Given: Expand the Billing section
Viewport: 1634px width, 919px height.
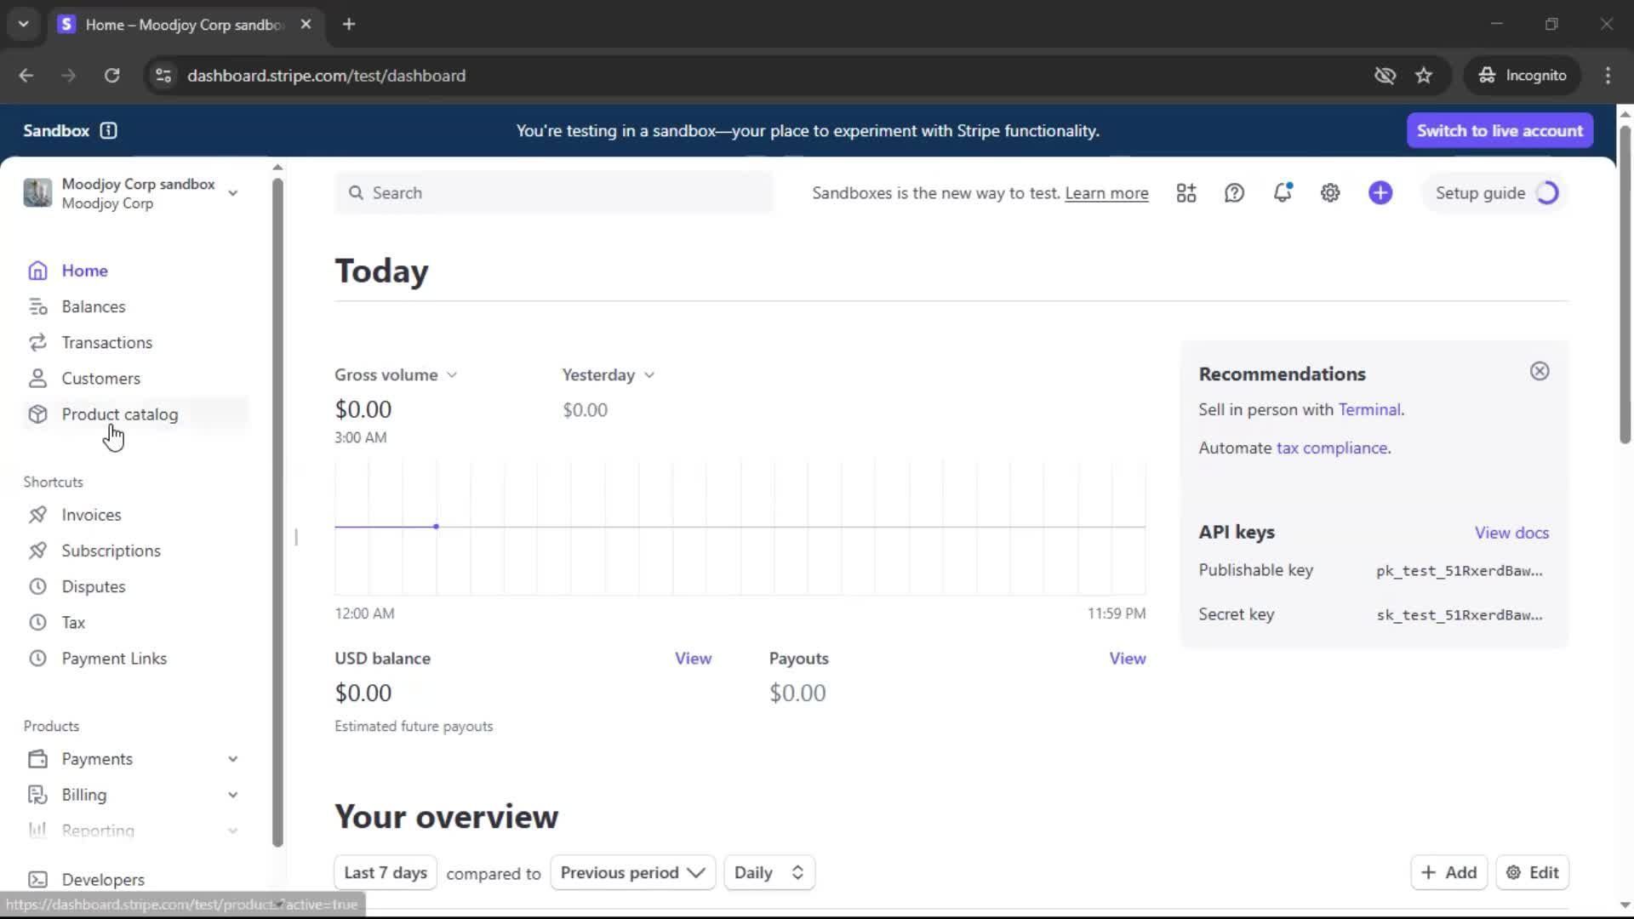Looking at the screenshot, I should [x=232, y=795].
